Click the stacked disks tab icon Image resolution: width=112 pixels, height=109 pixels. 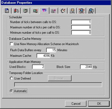pos(44,10)
